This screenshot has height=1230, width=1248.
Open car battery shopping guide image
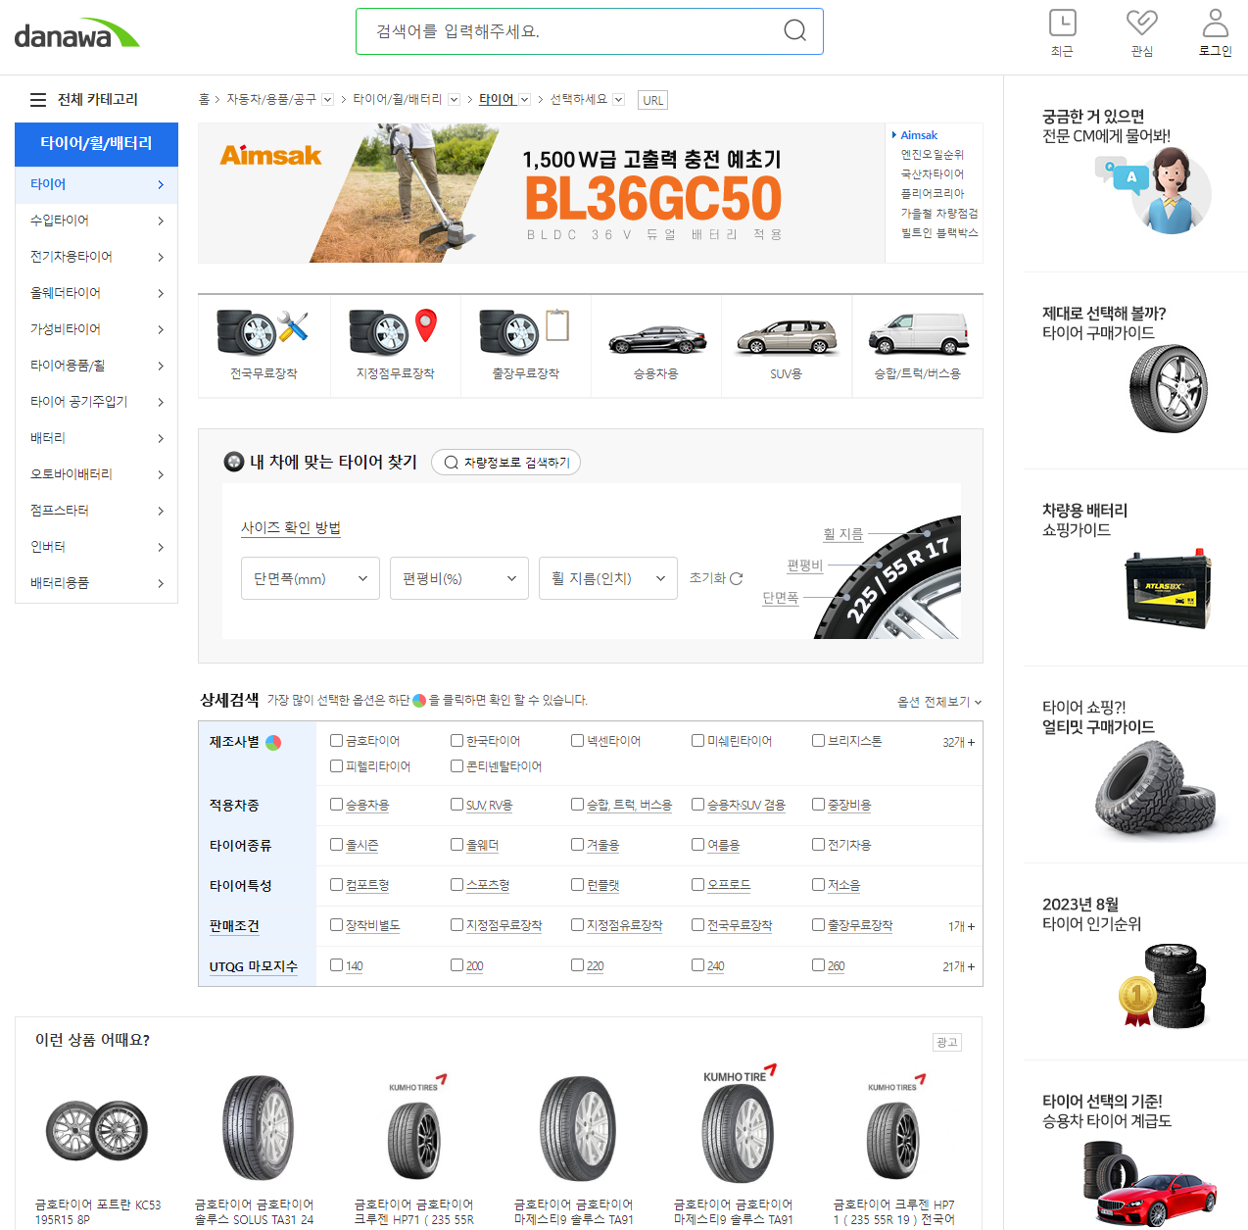tap(1168, 586)
